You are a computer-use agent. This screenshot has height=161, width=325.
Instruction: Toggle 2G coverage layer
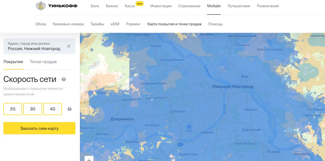pyautogui.click(x=13, y=109)
